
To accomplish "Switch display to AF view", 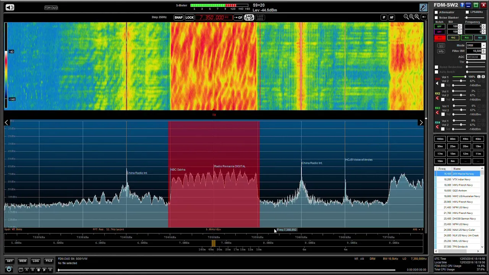I will [x=391, y=17].
